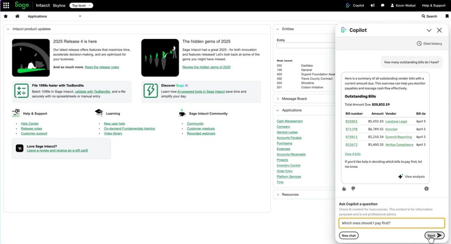Click the info icon below Copilot response

click(x=426, y=189)
